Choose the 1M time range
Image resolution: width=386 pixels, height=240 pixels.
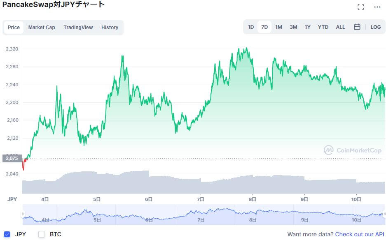pos(278,27)
